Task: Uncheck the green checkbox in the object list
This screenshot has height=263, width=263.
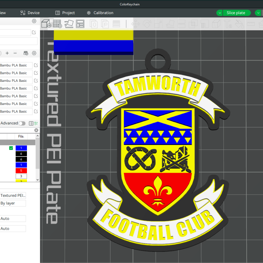Action: pos(11,148)
